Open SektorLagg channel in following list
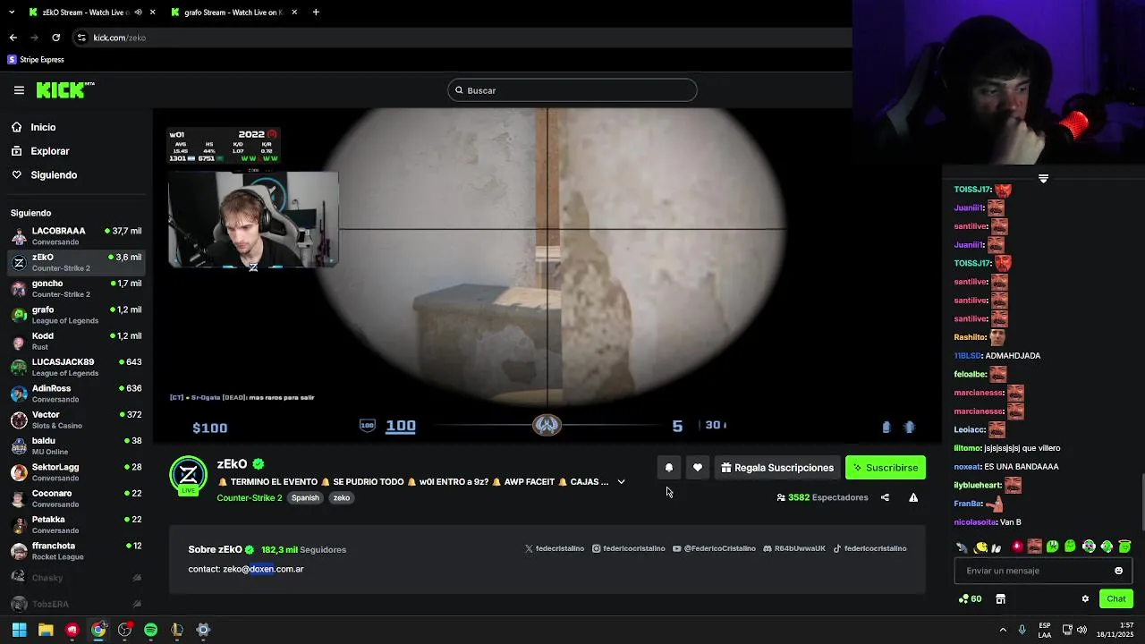This screenshot has height=644, width=1145. 76,472
